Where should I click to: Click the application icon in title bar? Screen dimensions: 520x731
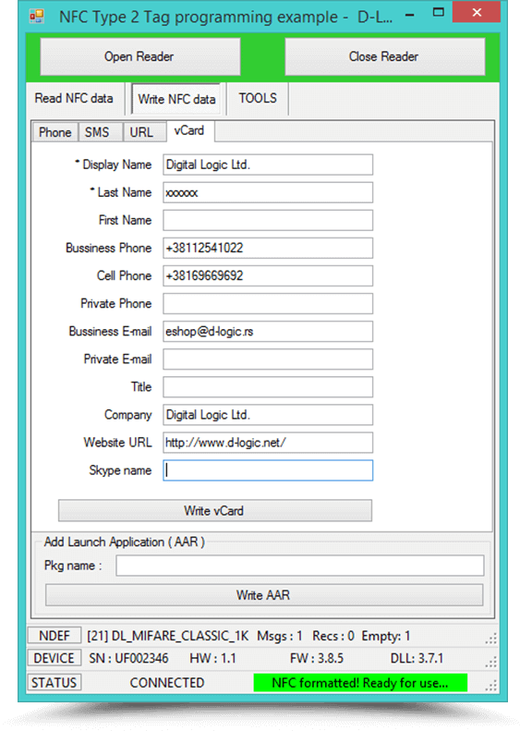click(x=36, y=17)
